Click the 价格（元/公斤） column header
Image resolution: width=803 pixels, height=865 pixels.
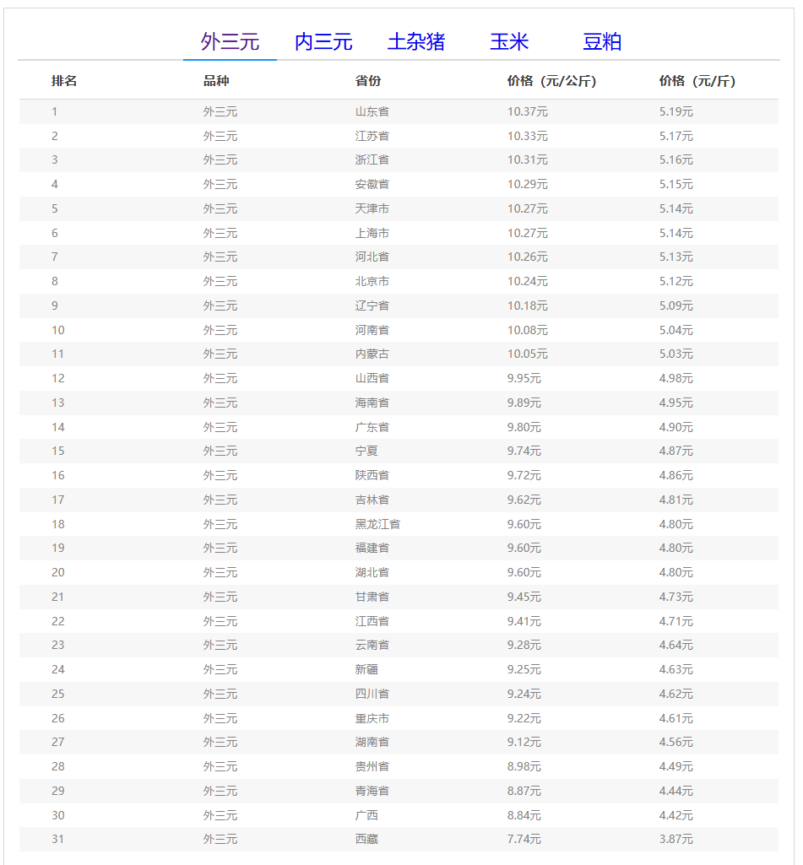click(551, 81)
